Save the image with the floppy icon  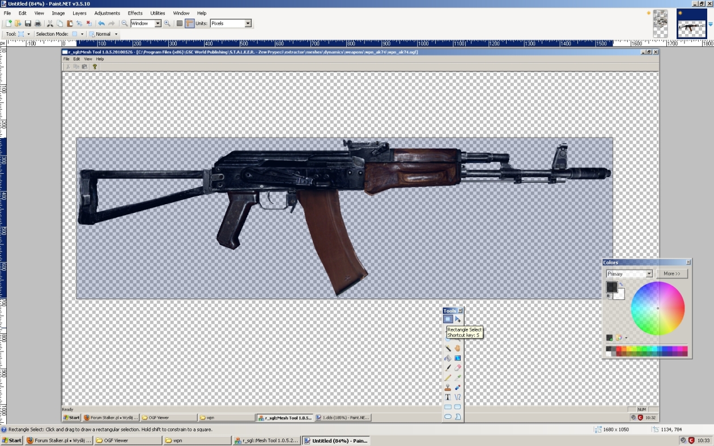[28, 23]
